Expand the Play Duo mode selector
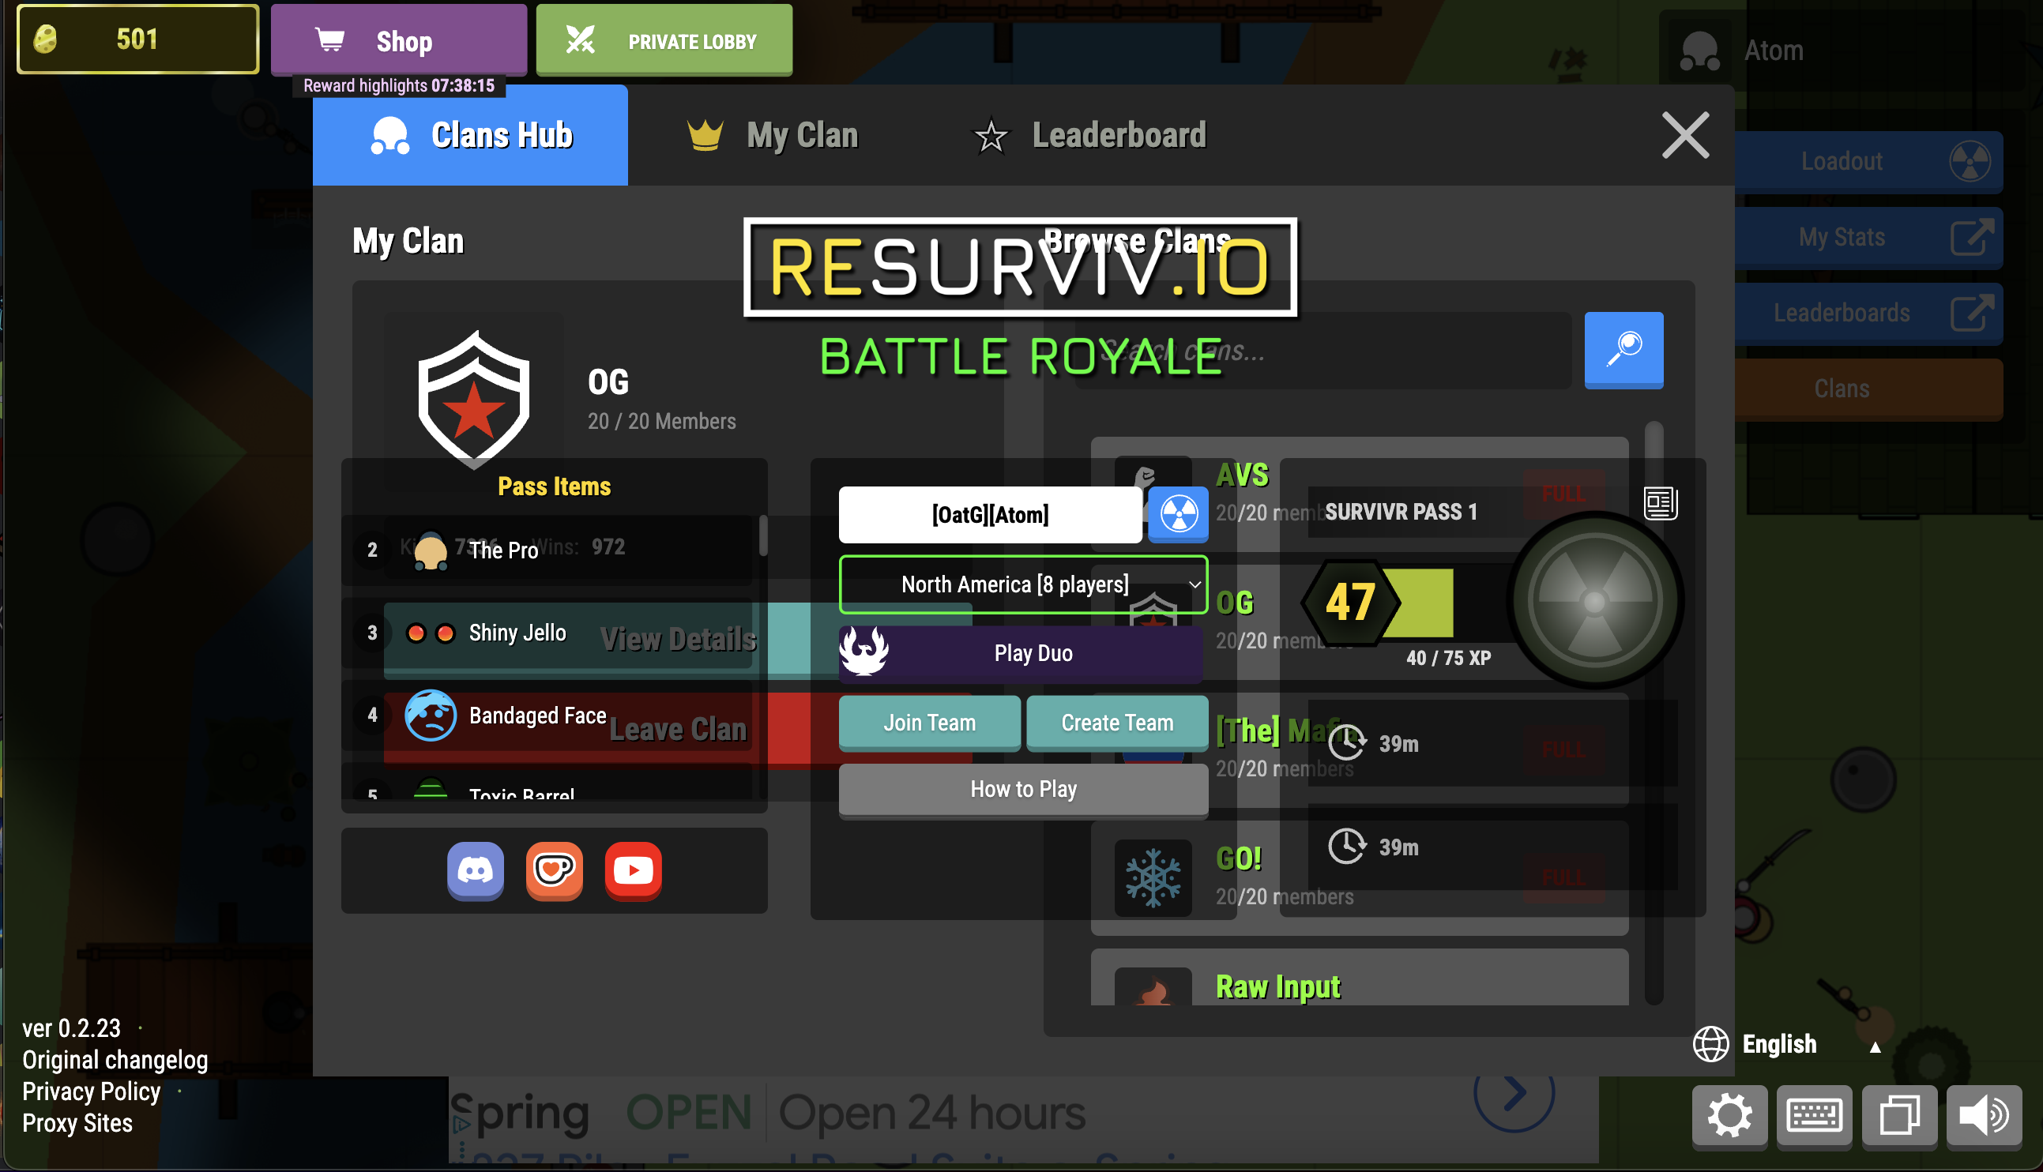The image size is (2043, 1172). click(x=1021, y=654)
